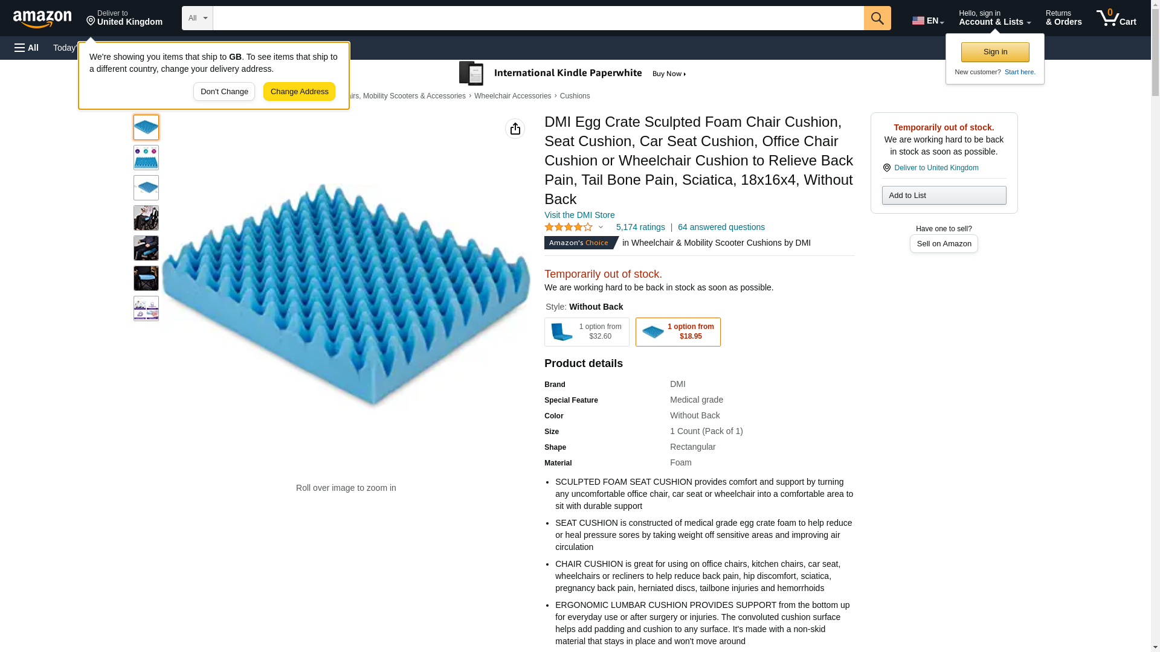Viewport: 1160px width, 652px height.
Task: Click the yellow Sign in button
Action: click(994, 52)
